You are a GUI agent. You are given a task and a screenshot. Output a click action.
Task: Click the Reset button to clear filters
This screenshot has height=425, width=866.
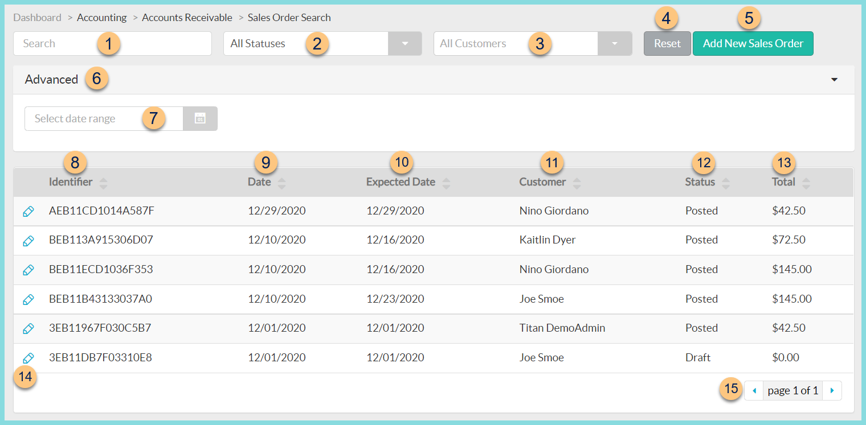click(667, 43)
